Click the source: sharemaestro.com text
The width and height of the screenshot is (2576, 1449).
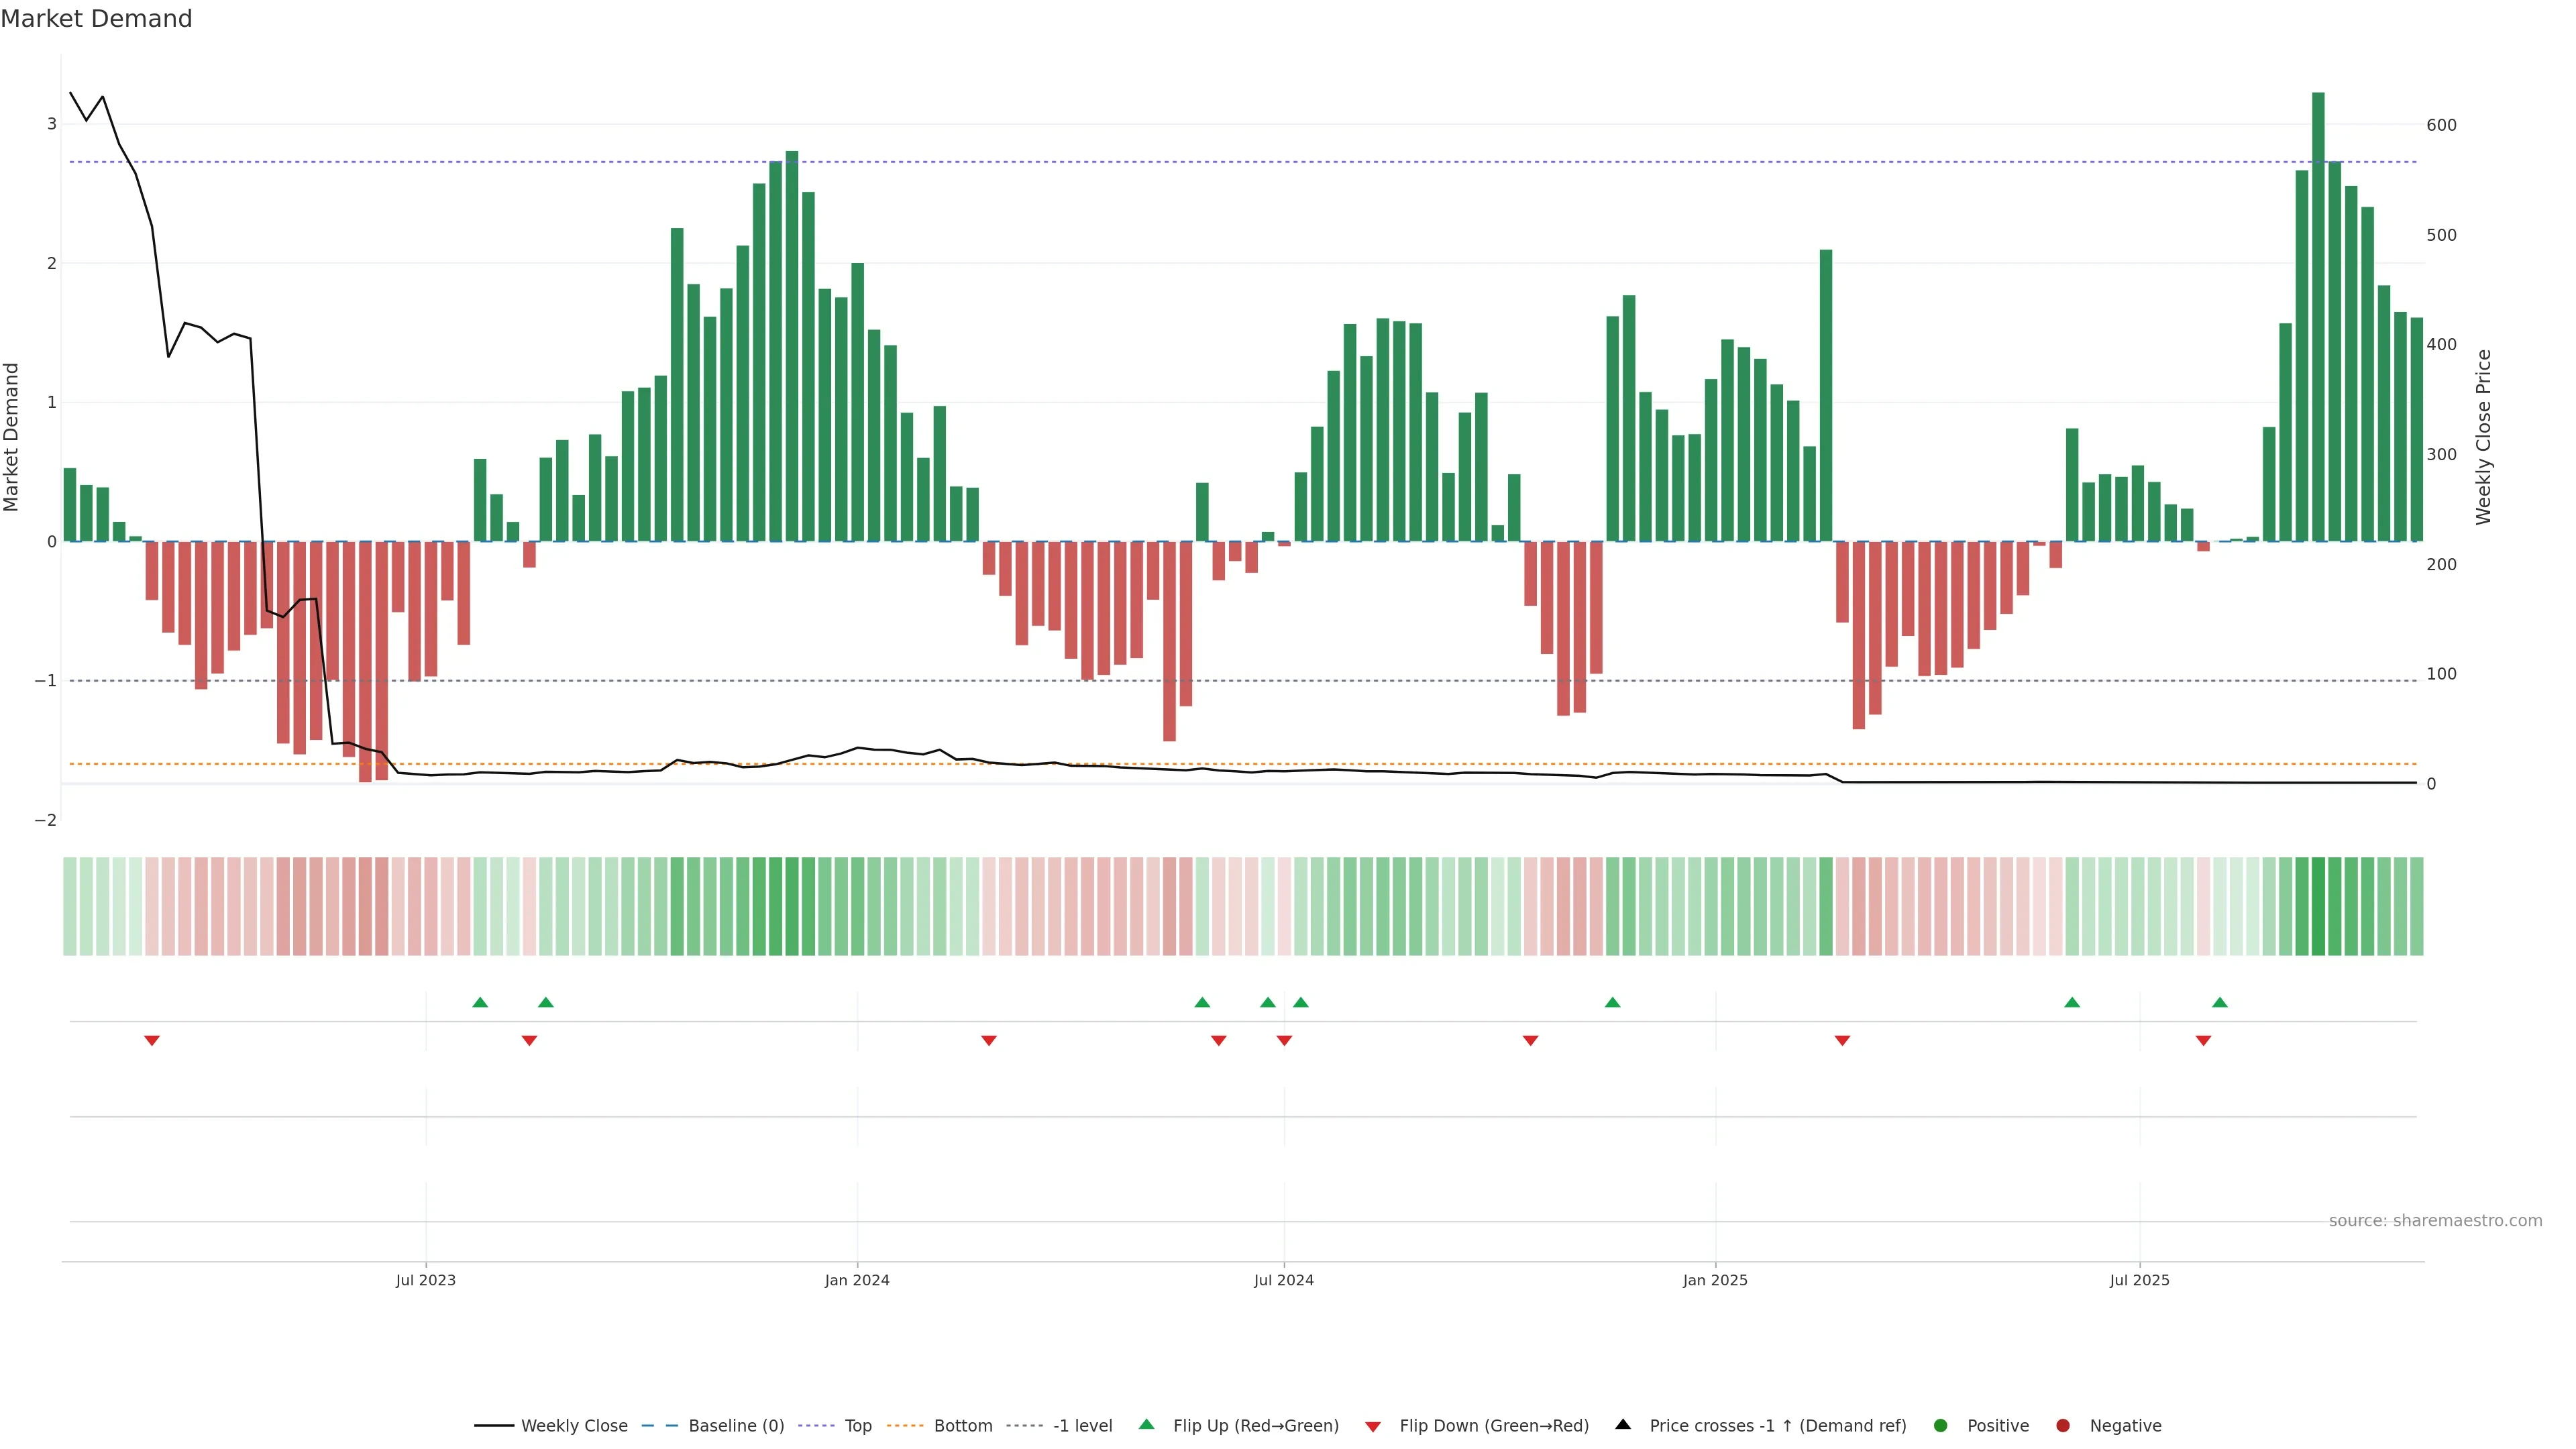[x=2435, y=1221]
